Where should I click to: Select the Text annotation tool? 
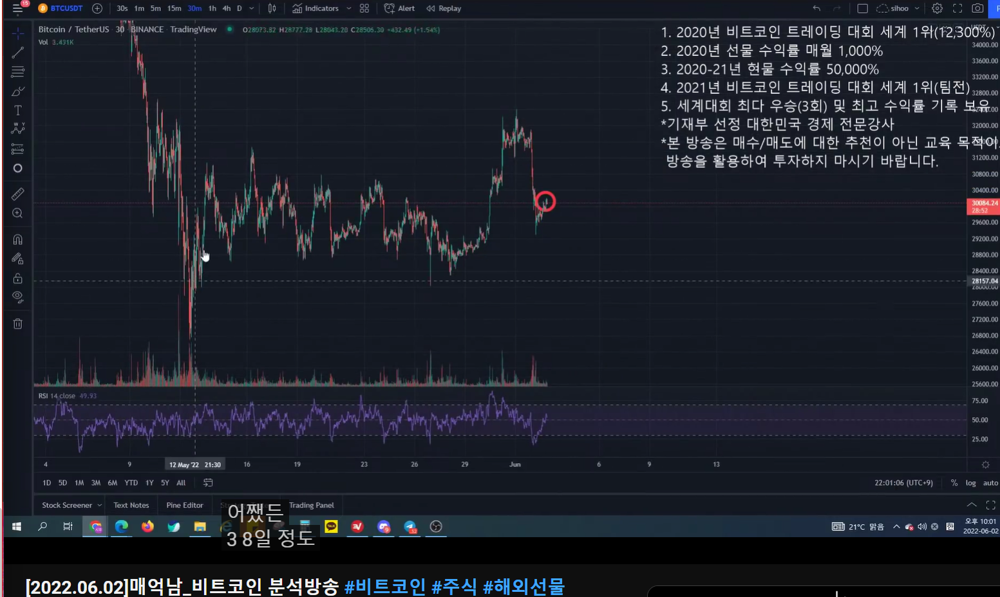[x=18, y=111]
